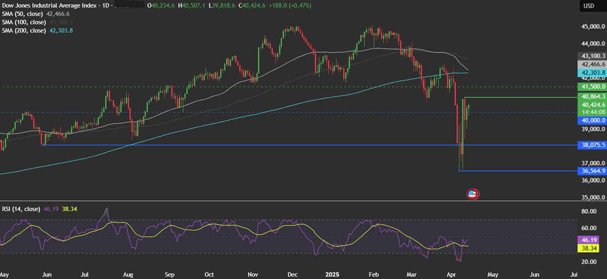The image size is (607, 279).
Task: Click the Dec label on time axis
Action: 292,275
